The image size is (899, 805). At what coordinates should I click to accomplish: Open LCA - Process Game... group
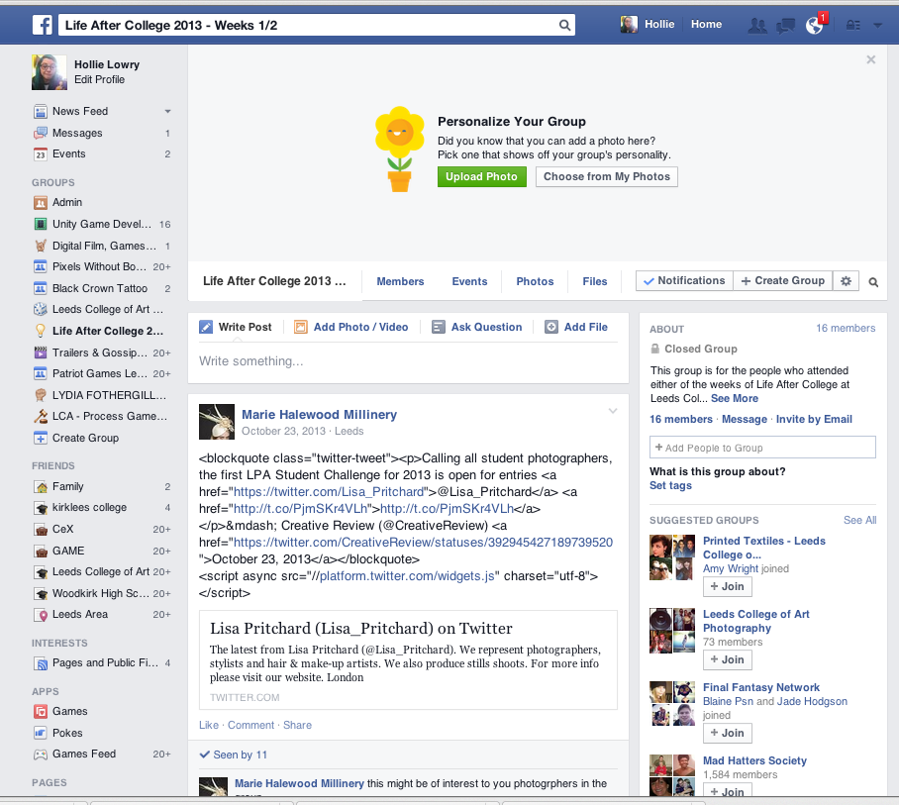pos(102,416)
